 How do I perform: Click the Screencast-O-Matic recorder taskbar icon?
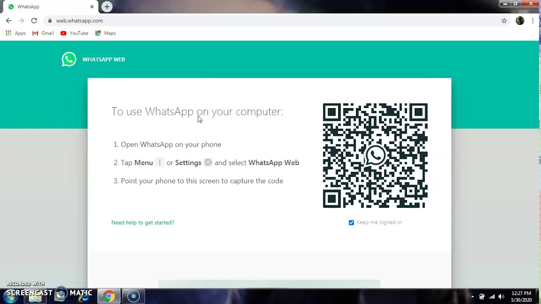pyautogui.click(x=134, y=296)
